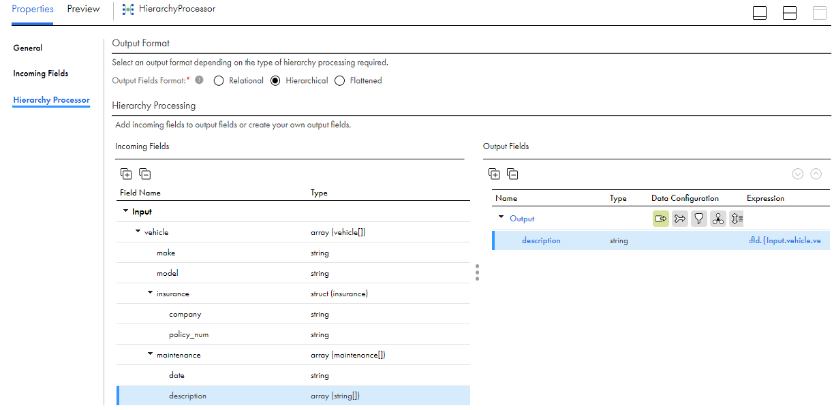The image size is (834, 410).
Task: Expand all Incoming Fields icon
Action: (x=125, y=174)
